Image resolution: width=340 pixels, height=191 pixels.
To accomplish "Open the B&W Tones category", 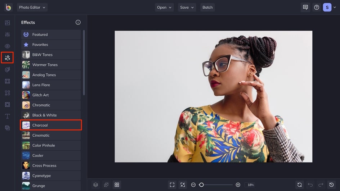I will [51, 55].
